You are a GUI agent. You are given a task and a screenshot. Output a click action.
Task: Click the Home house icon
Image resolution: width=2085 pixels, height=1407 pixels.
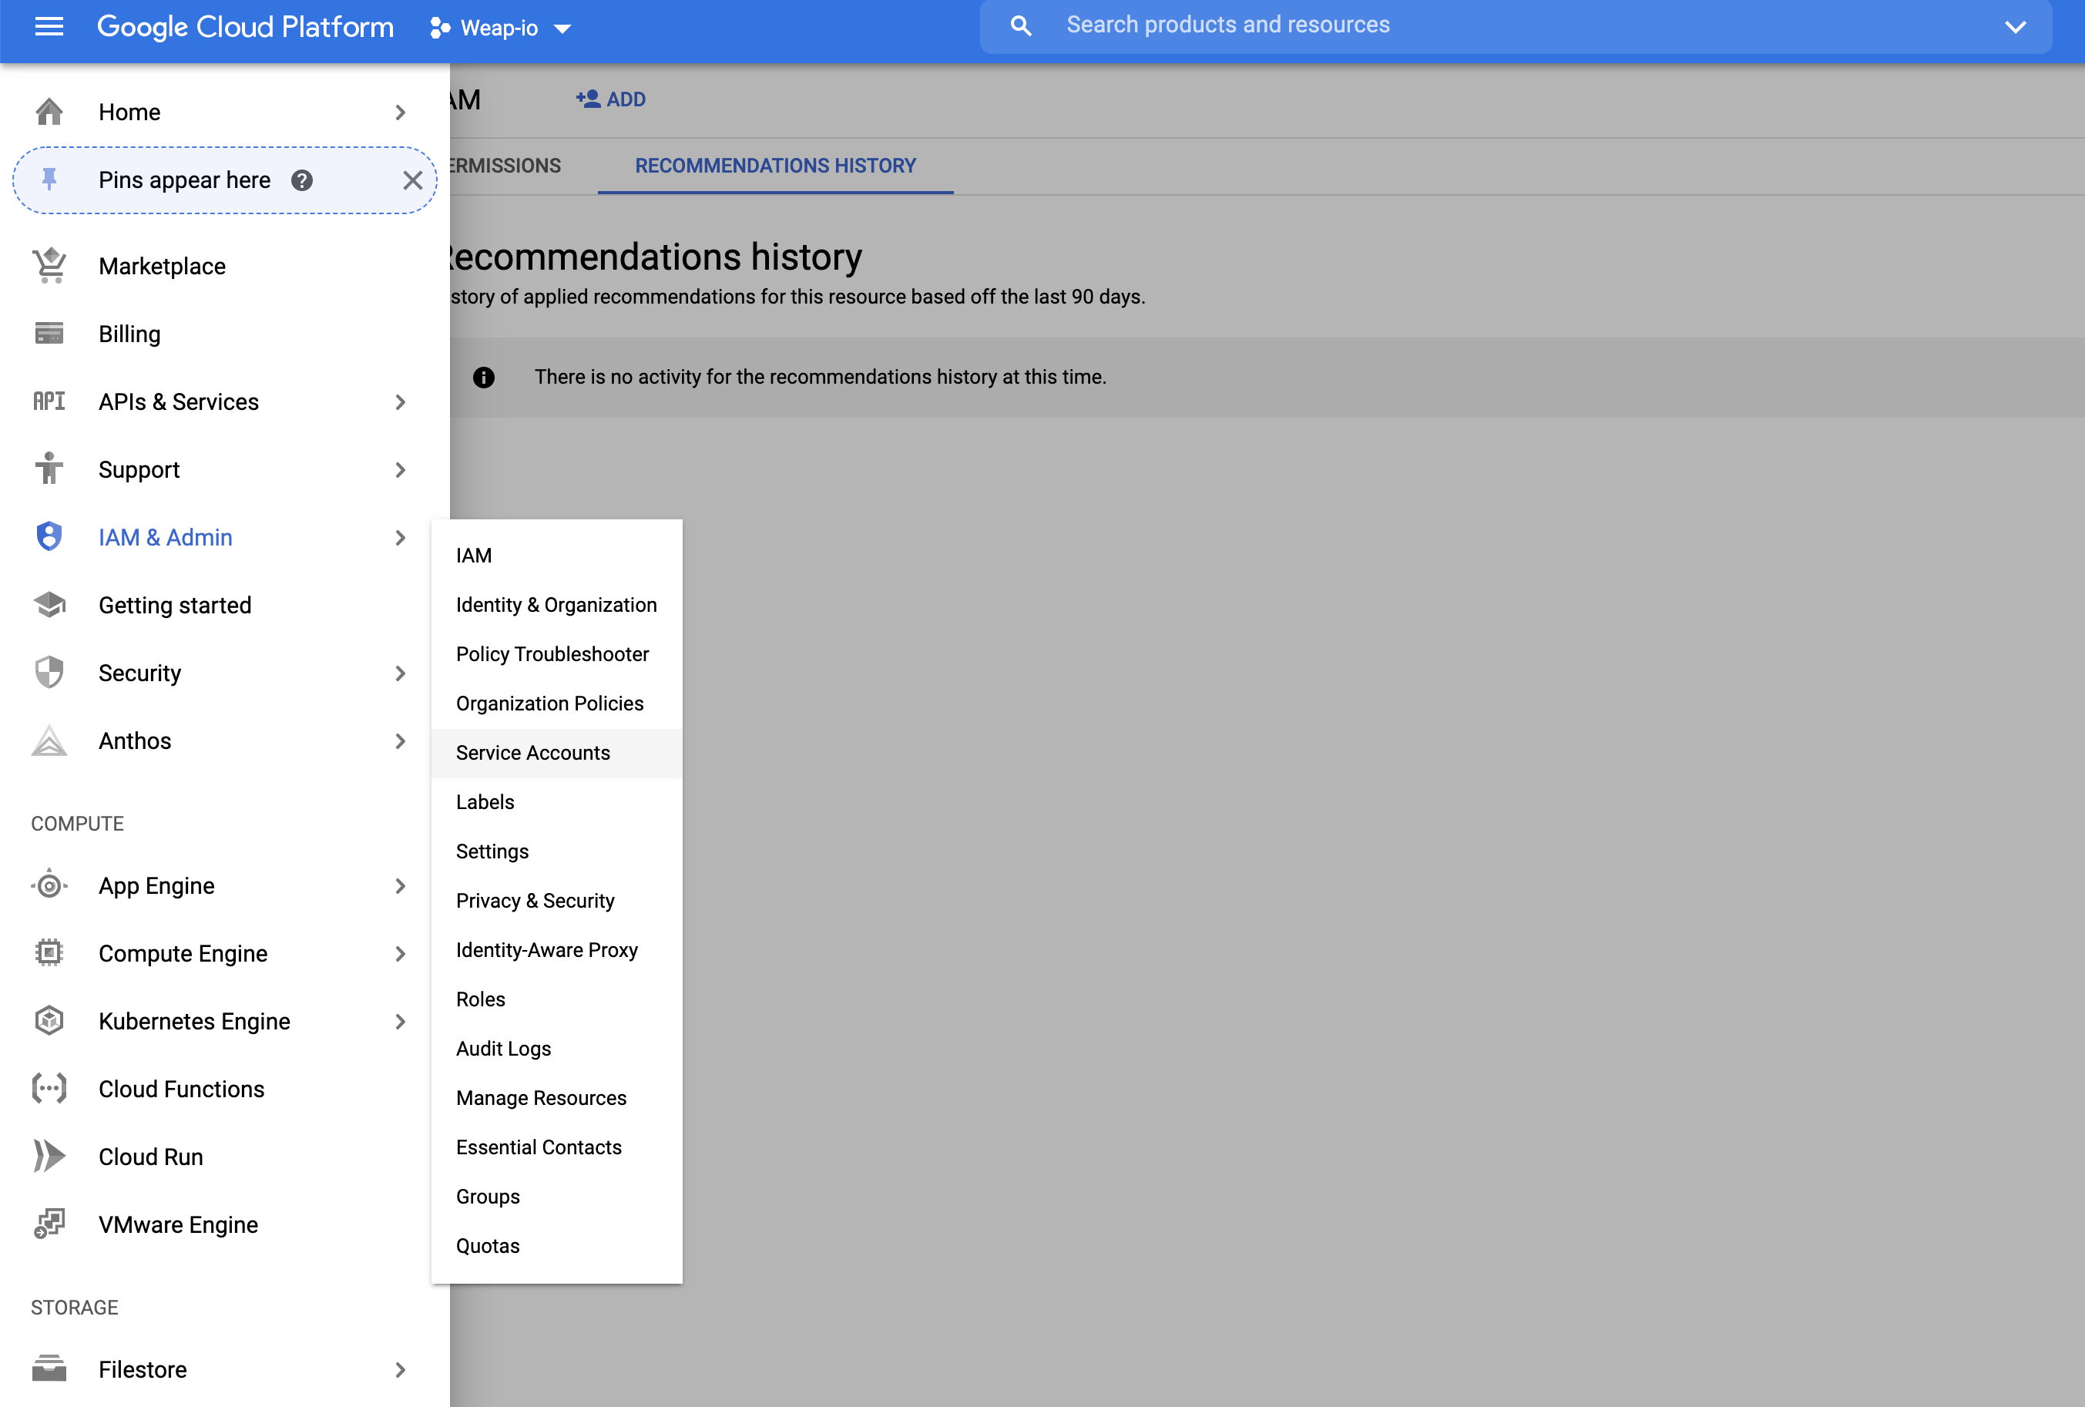pos(49,112)
